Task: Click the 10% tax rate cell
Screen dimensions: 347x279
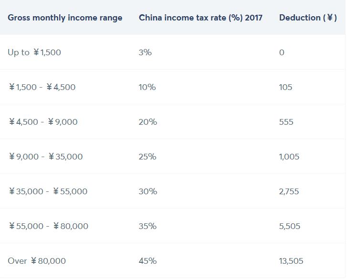Action: (x=147, y=87)
